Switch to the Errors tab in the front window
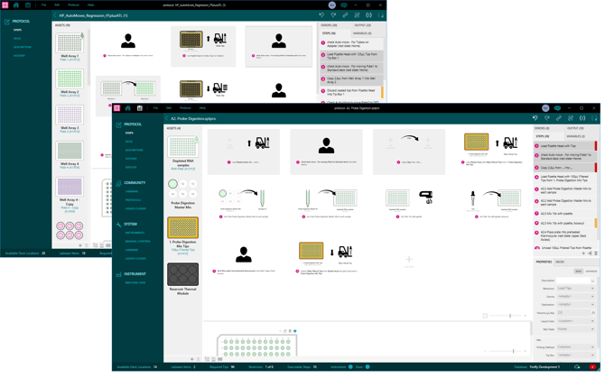 pyautogui.click(x=542, y=128)
